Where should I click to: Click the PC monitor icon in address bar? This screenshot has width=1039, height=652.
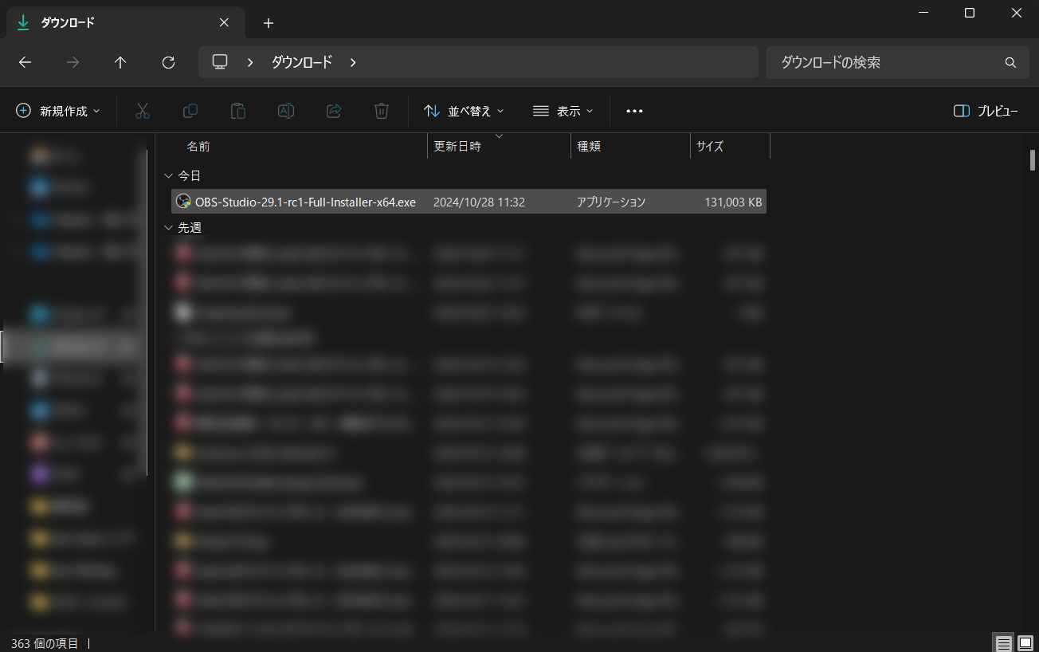point(220,62)
